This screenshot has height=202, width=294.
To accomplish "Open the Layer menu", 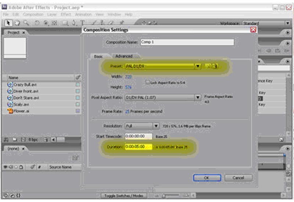I will coord(52,14).
